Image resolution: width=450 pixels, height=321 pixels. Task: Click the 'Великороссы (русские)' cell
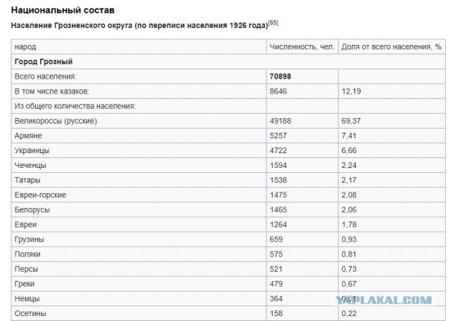point(139,121)
